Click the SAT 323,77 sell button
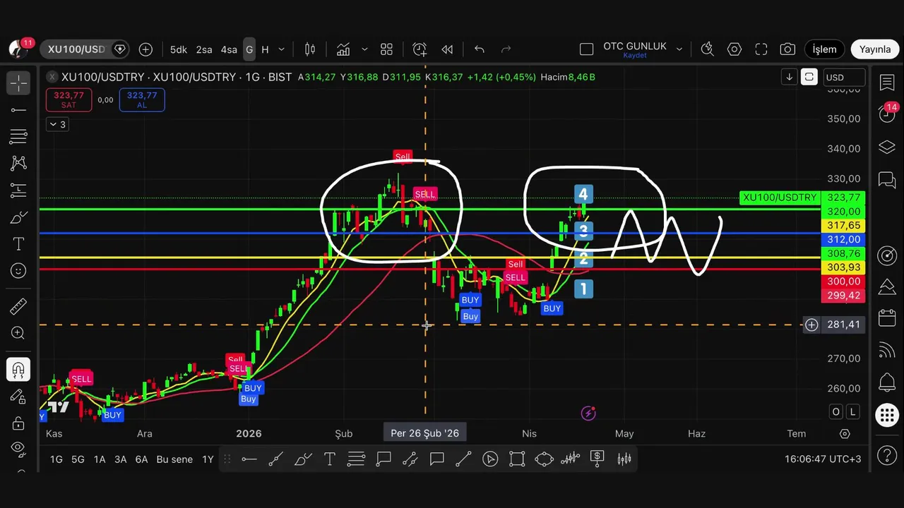 (69, 99)
